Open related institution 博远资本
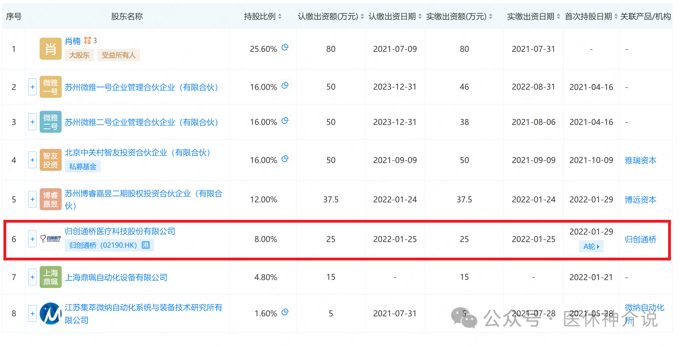This screenshot has width=680, height=346. click(640, 200)
